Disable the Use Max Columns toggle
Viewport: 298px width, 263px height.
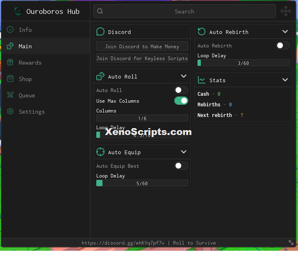tap(181, 101)
